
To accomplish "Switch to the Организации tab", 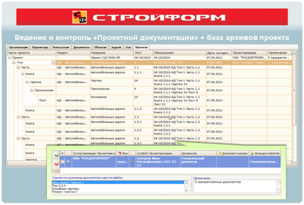I will (x=18, y=47).
